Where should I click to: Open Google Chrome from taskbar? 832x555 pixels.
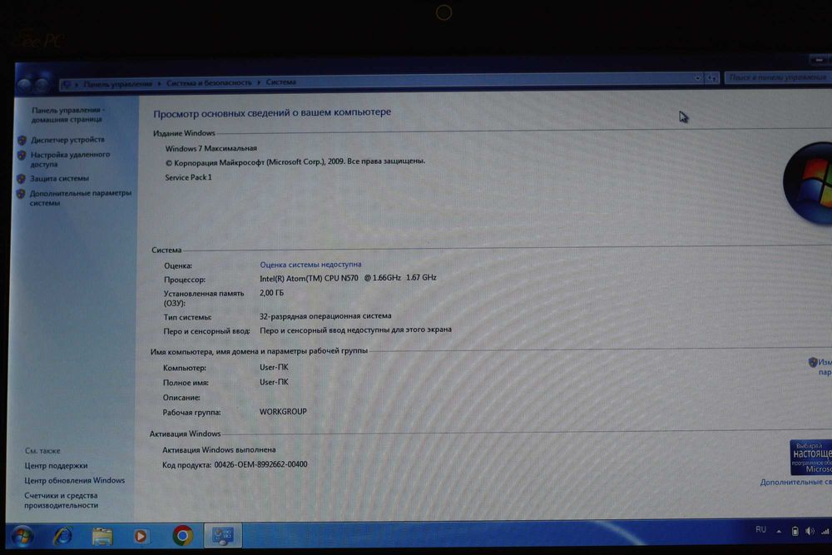(x=182, y=536)
